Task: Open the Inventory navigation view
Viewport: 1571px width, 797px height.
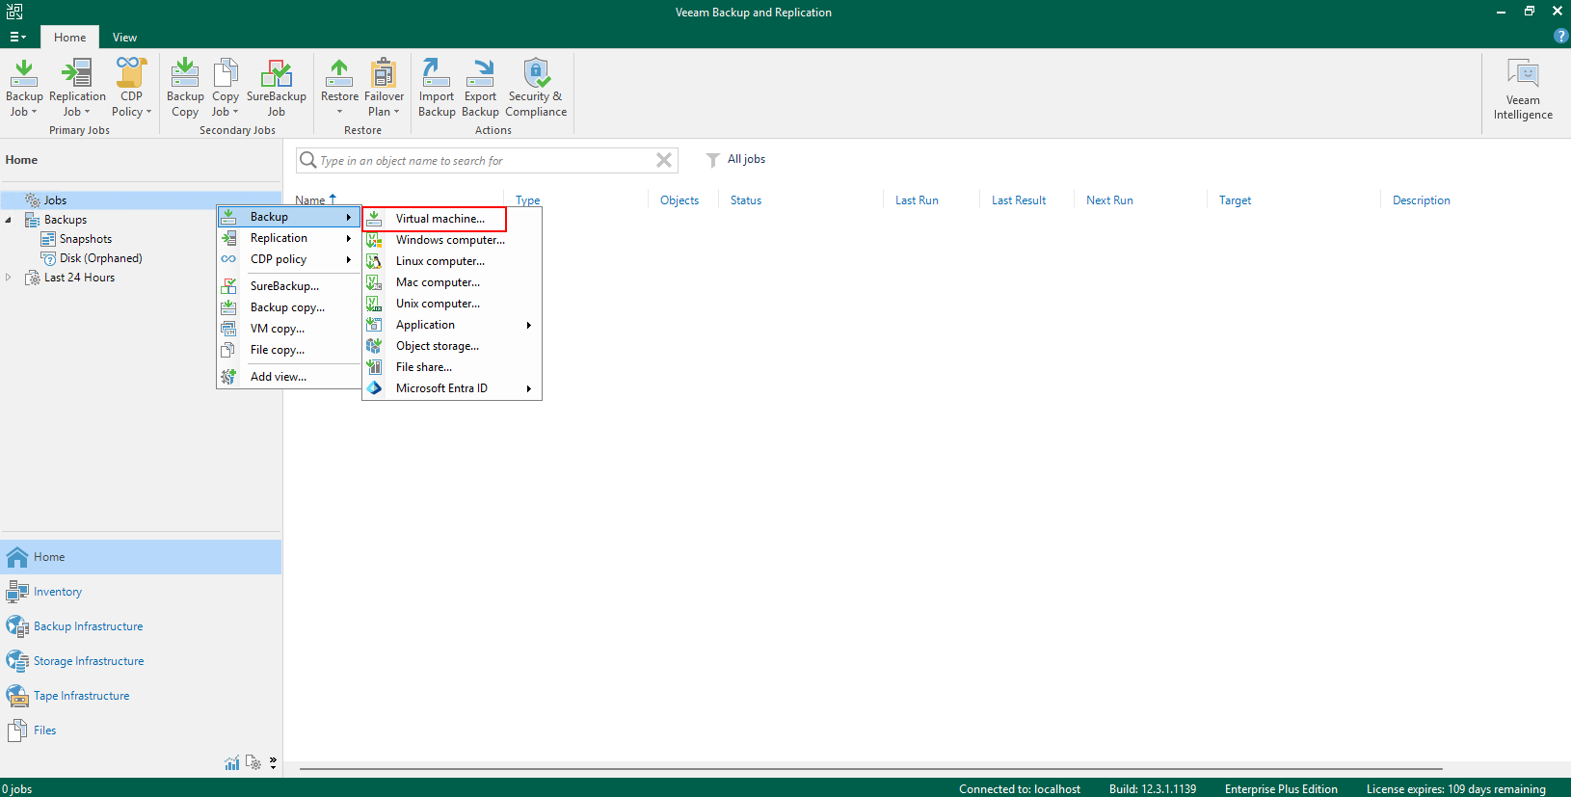Action: 141,592
